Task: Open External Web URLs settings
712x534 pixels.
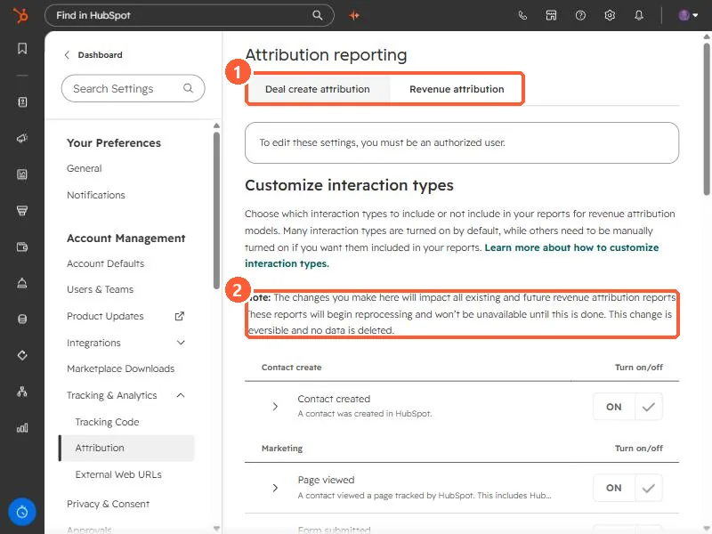Action: click(x=118, y=474)
